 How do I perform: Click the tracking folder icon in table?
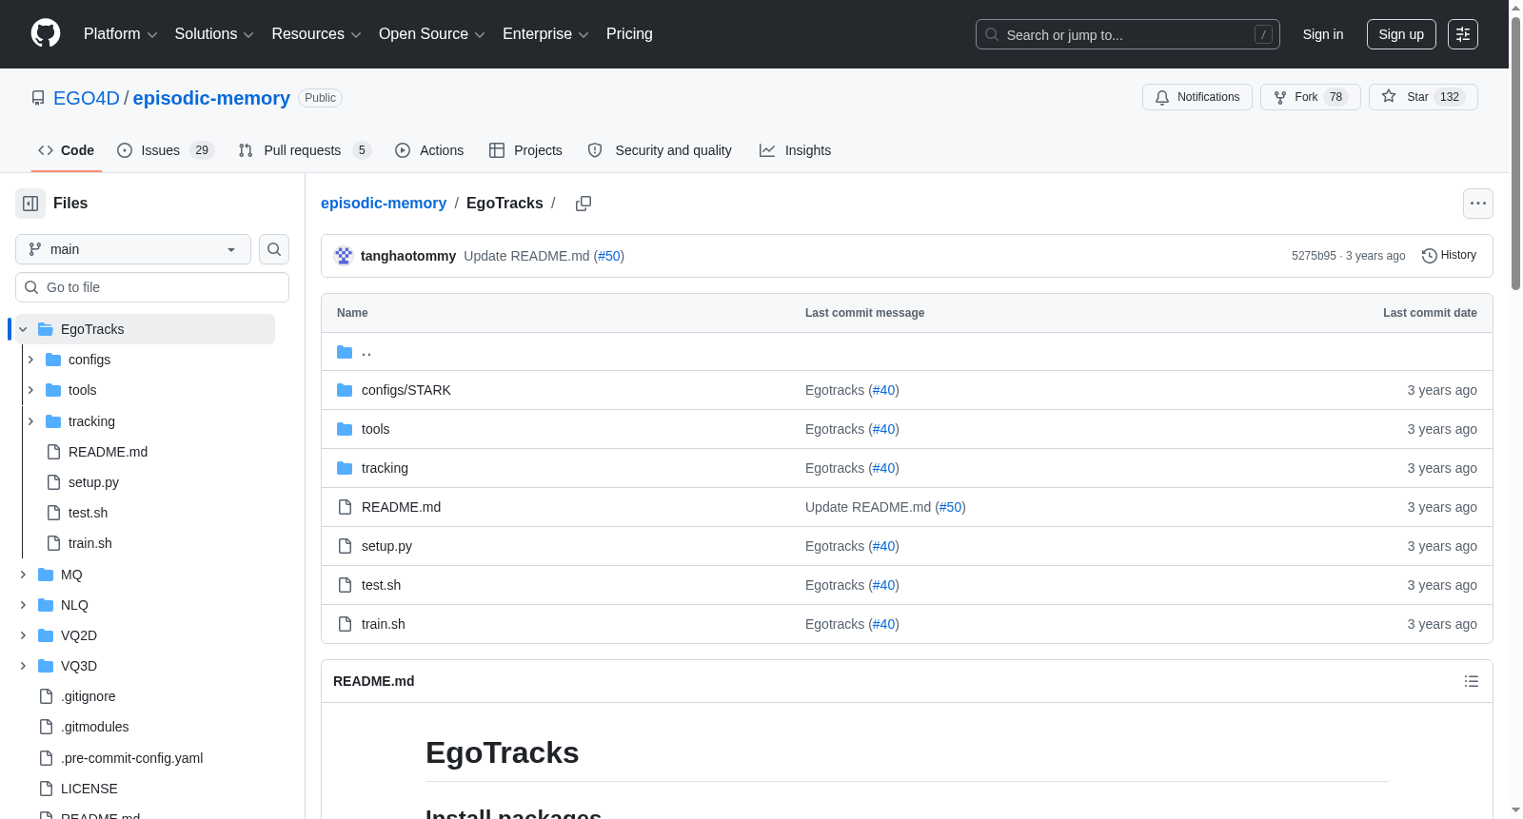tap(345, 468)
